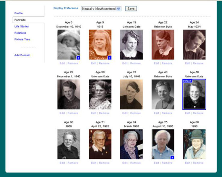Open the Age 29 portrait thumbnail
The image size is (222, 177).
point(69,94)
